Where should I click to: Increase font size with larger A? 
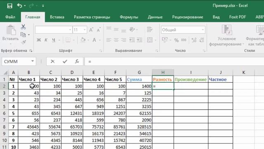click(91, 30)
